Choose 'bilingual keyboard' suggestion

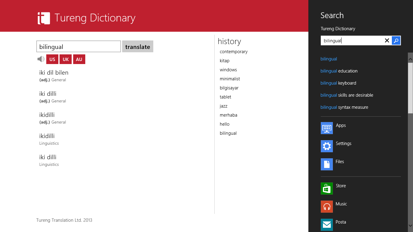tap(338, 83)
